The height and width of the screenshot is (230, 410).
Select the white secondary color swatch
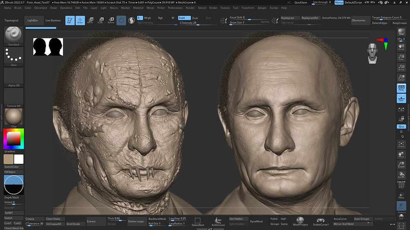[x=18, y=159]
